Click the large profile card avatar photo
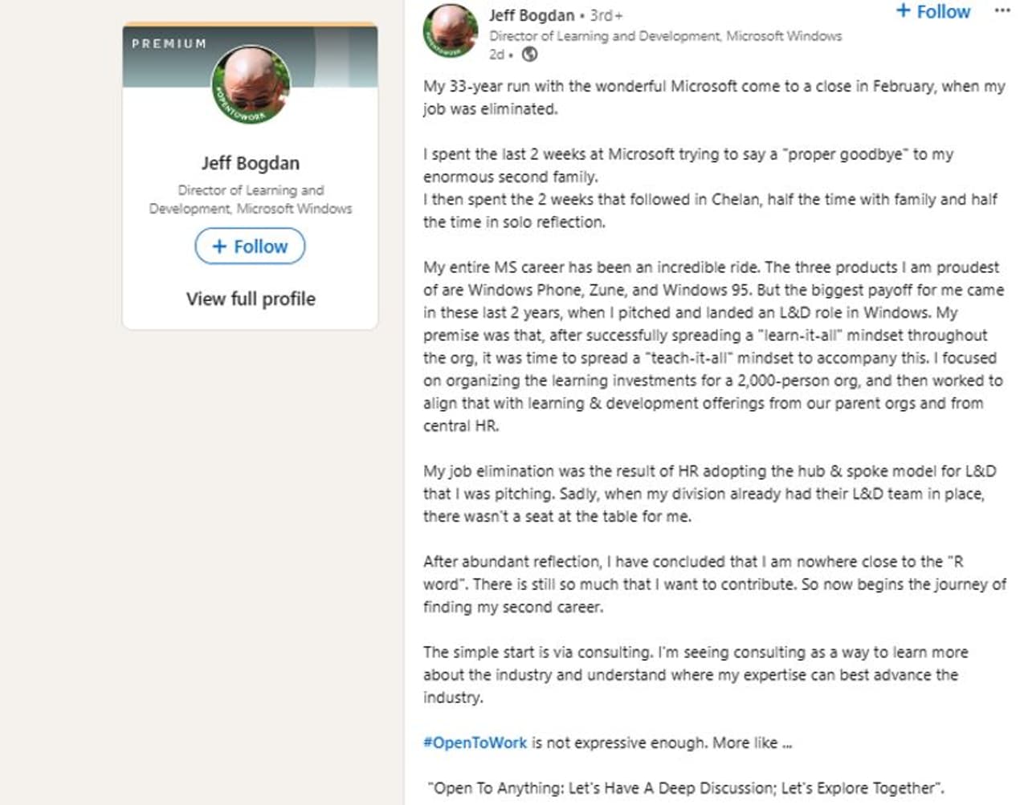1028x805 pixels. pyautogui.click(x=251, y=85)
